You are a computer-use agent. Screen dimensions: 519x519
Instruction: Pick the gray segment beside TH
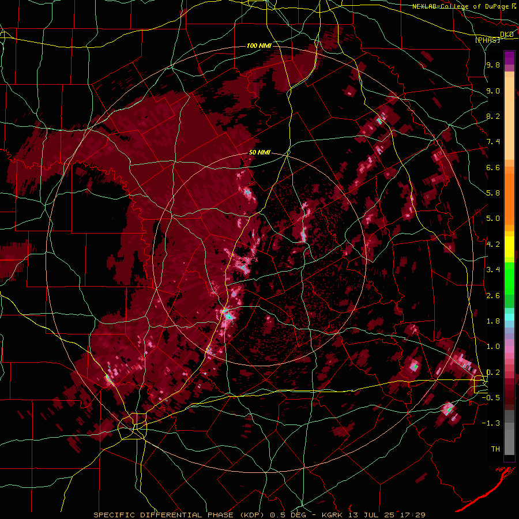click(509, 443)
